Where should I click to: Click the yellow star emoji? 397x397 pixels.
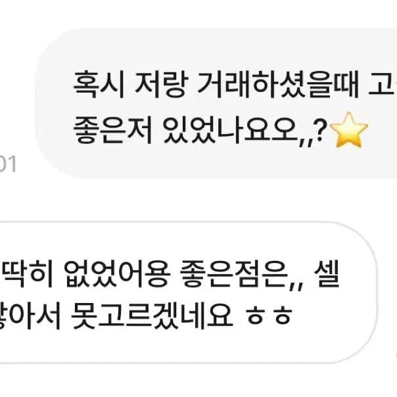(349, 129)
